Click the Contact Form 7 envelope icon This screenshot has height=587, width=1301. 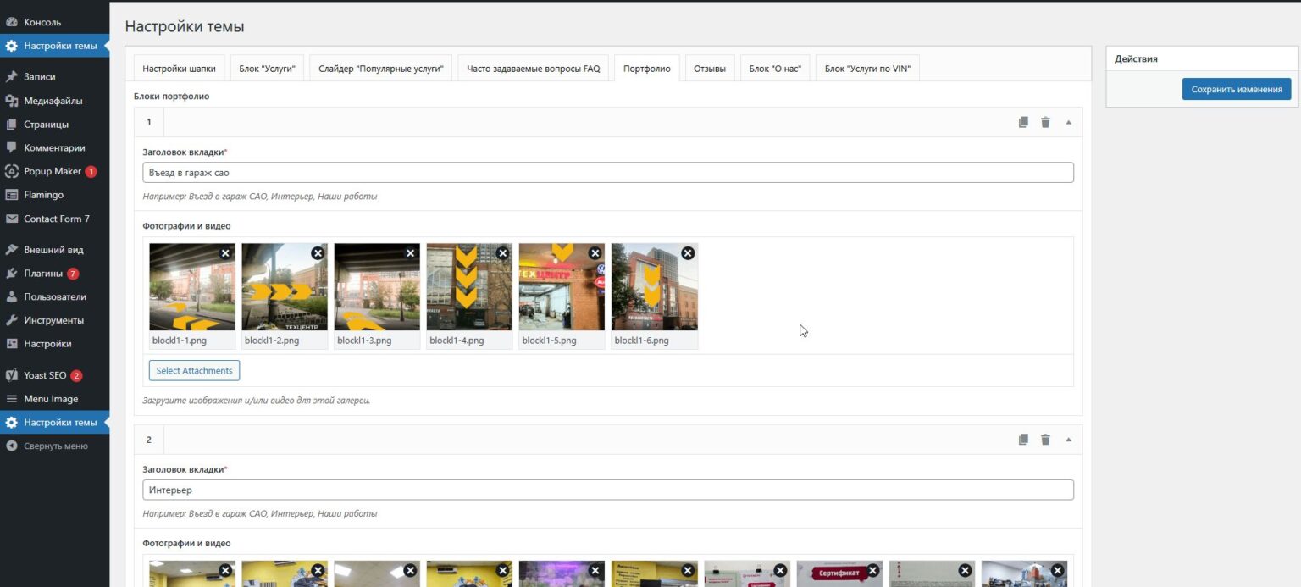tap(12, 219)
